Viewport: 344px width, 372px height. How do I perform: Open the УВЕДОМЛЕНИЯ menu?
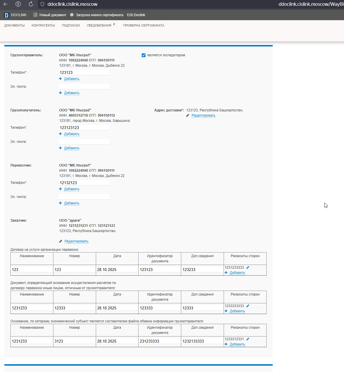(x=99, y=25)
